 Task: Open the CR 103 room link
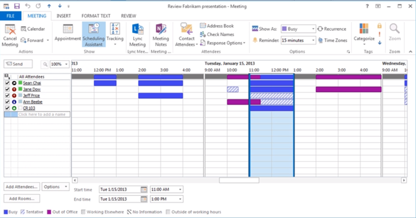tap(29, 108)
